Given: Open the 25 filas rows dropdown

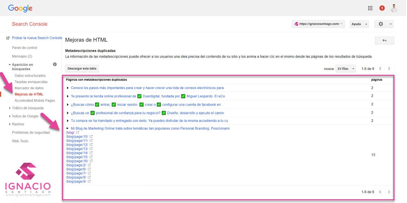Looking at the screenshot, I should click(x=346, y=69).
